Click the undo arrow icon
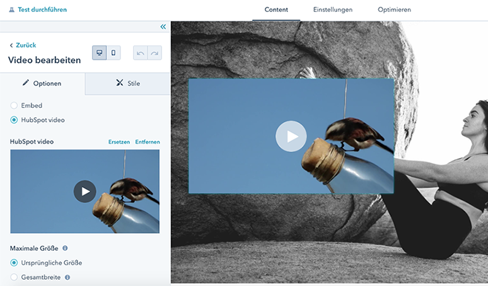Screen dimensions: 488x286 pos(141,53)
